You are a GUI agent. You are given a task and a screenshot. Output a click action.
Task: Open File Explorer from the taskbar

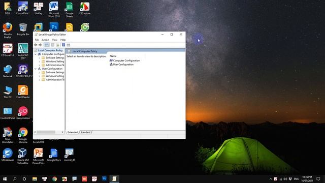(x=35, y=179)
